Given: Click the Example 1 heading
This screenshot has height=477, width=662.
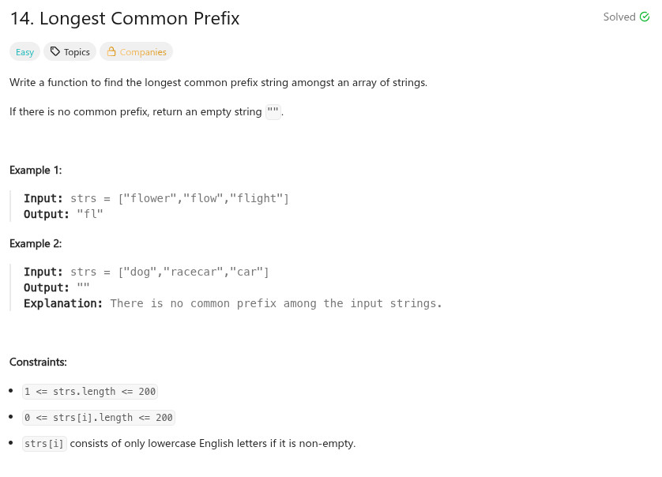Looking at the screenshot, I should (36, 170).
